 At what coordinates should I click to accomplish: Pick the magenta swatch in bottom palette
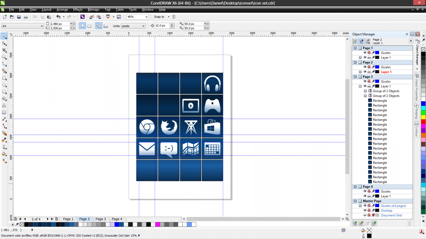(157, 224)
